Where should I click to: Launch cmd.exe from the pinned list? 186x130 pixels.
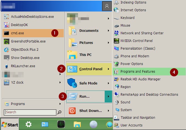17,33
